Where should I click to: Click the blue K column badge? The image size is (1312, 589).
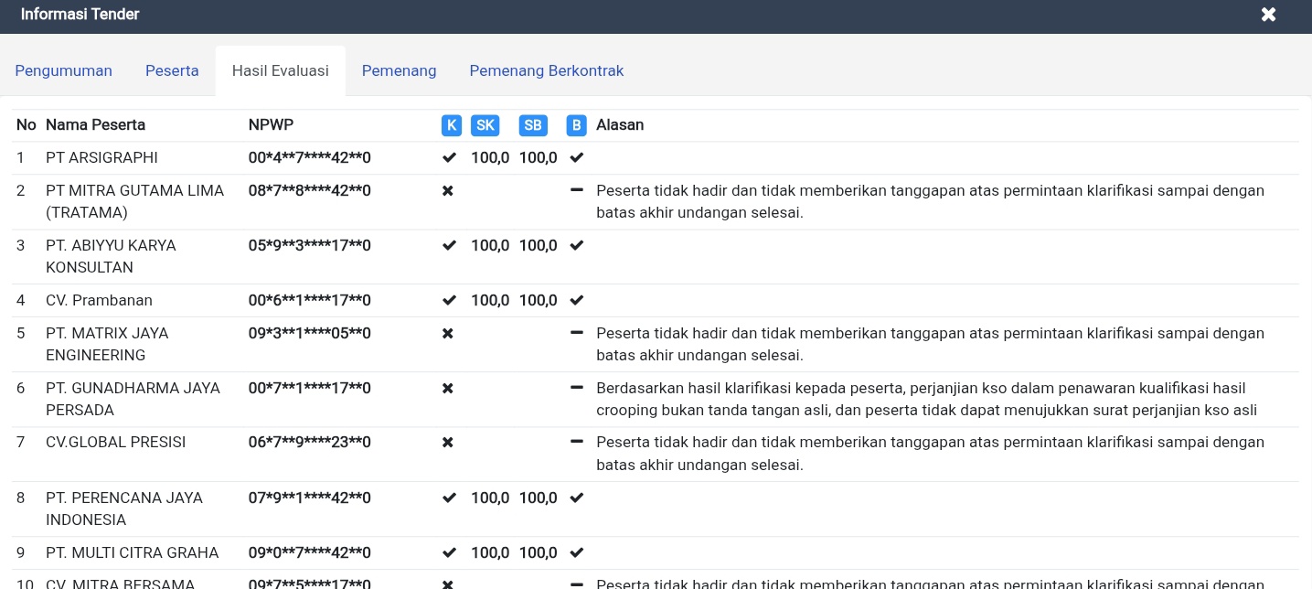pyautogui.click(x=451, y=125)
